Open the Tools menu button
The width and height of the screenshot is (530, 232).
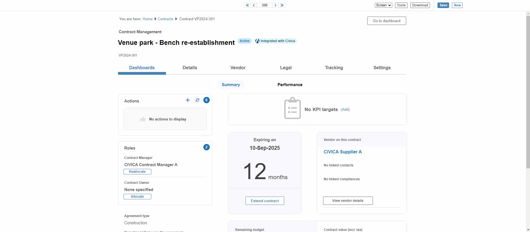401,5
